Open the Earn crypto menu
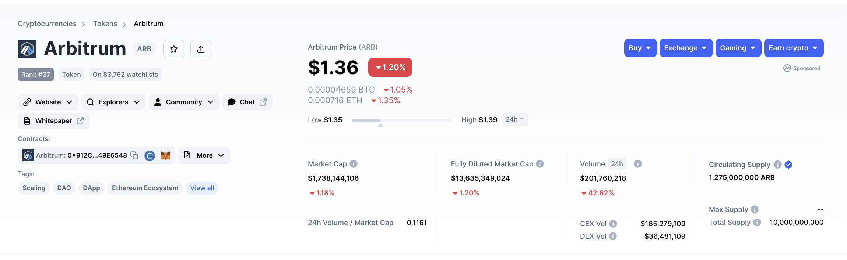The width and height of the screenshot is (847, 260). [794, 48]
